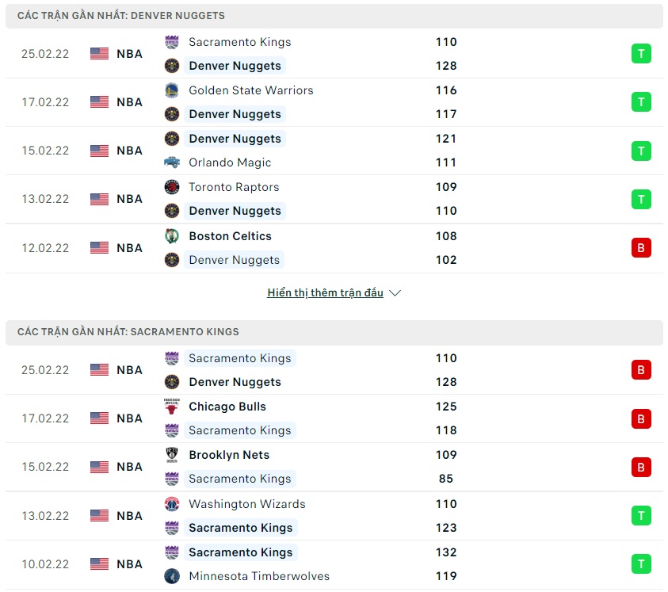The image size is (668, 592).
Task: Click the Minnesota Timberwolves team logo
Action: (172, 576)
